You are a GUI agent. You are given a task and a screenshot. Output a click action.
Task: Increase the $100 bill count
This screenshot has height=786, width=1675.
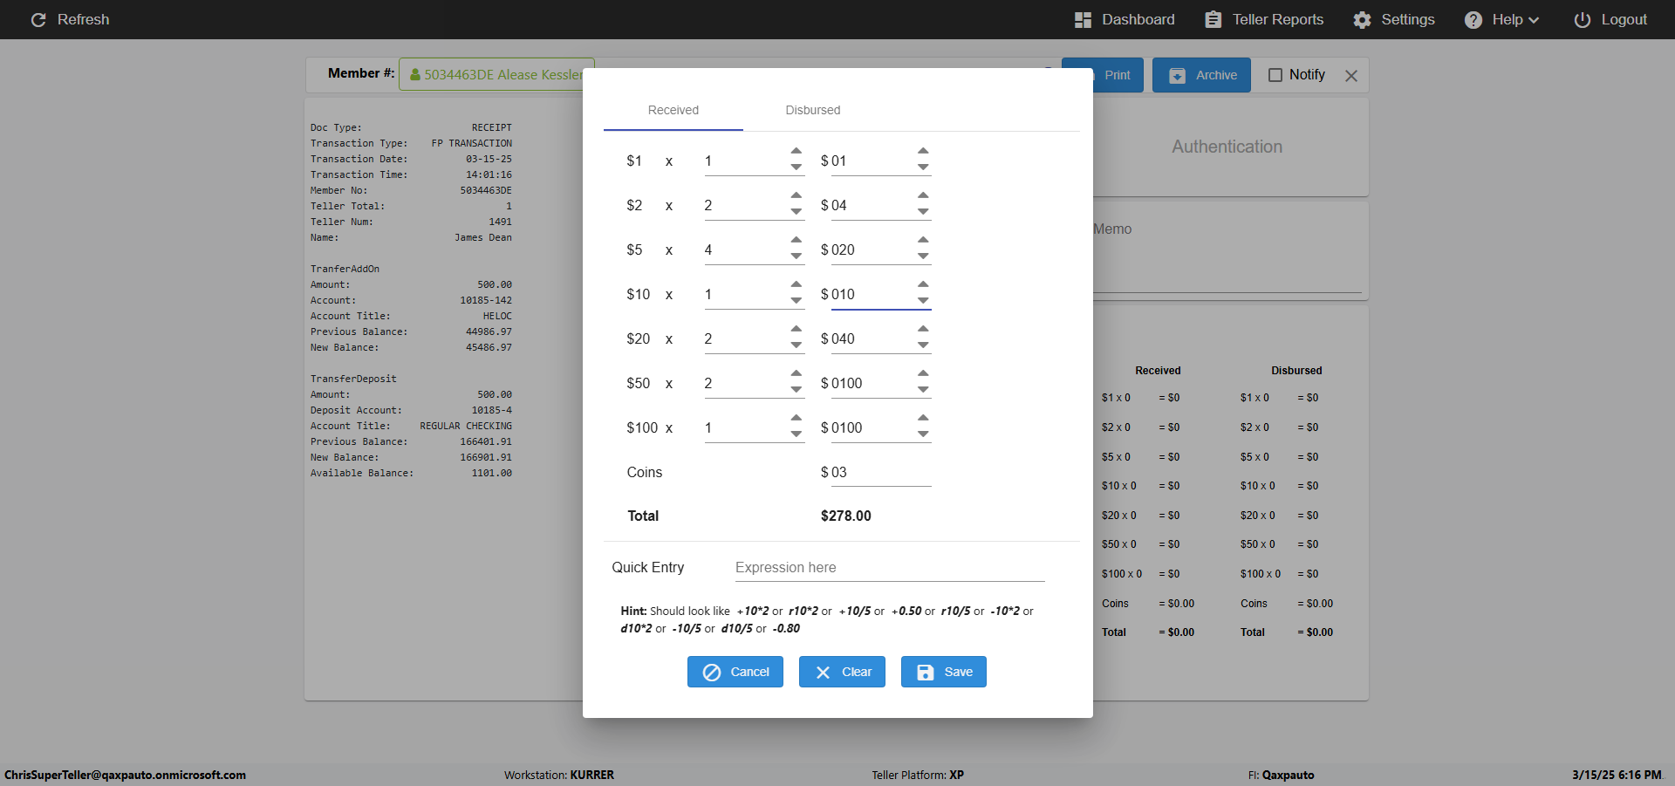(796, 418)
